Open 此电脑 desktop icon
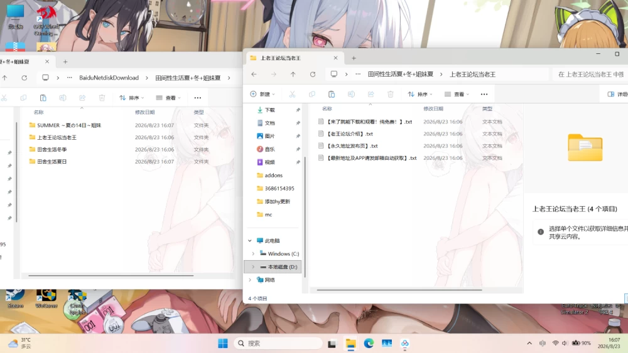Screen dimensions: 628x353 (x=15, y=17)
